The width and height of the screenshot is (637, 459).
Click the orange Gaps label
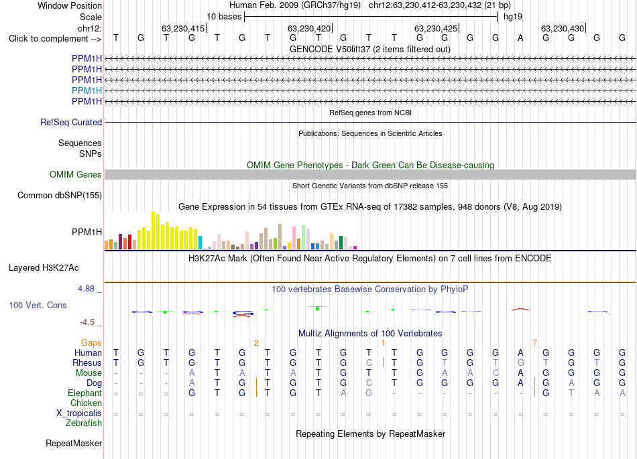[91, 343]
